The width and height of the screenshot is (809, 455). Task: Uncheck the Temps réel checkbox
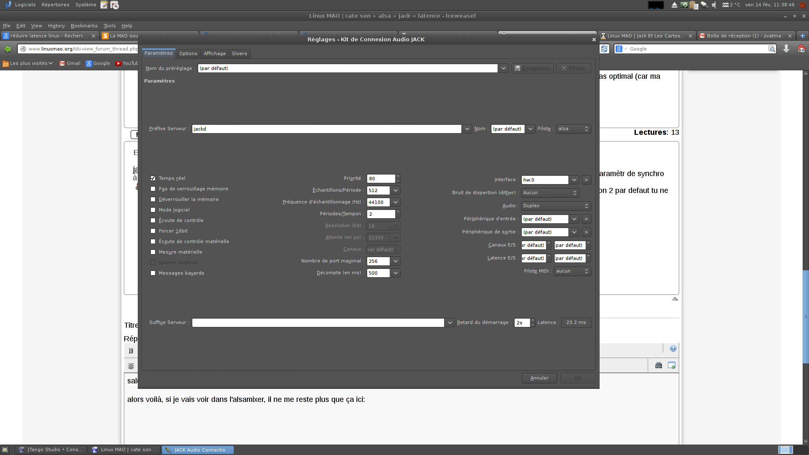tap(153, 178)
